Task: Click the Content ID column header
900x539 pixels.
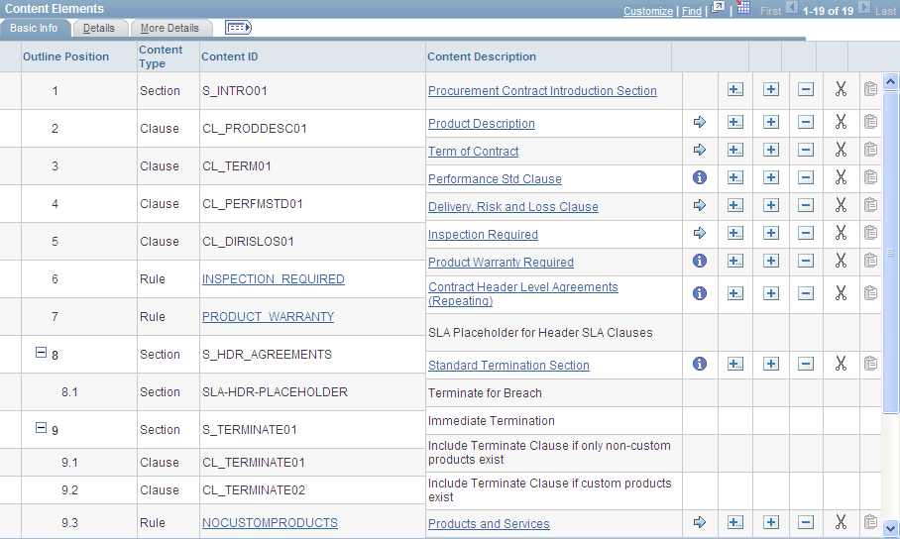Action: tap(230, 56)
